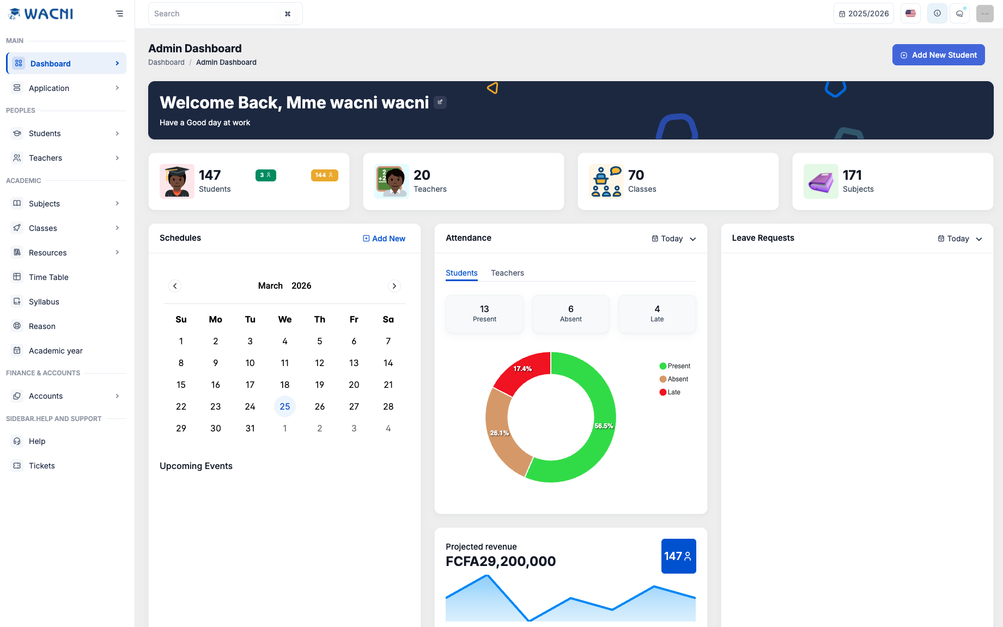Open the chat messages icon with notification
1003x627 pixels.
tap(960, 13)
